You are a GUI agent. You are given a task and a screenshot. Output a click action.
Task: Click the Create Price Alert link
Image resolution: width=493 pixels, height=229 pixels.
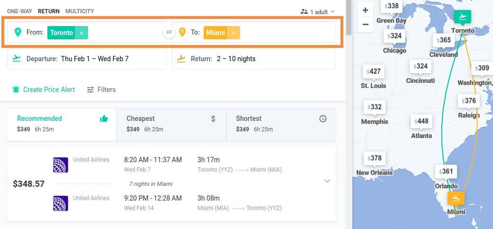pos(49,90)
